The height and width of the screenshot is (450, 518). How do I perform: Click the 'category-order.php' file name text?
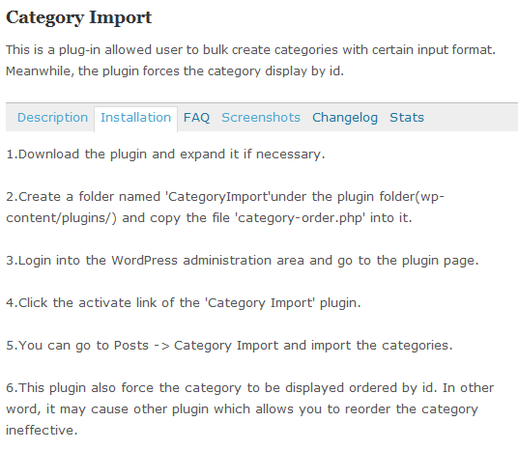tap(300, 218)
